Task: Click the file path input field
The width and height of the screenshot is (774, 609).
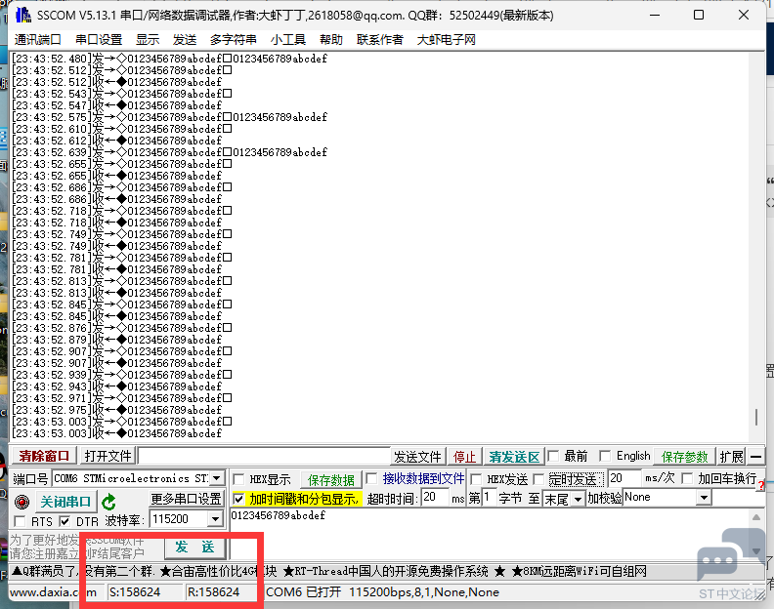Action: point(264,456)
